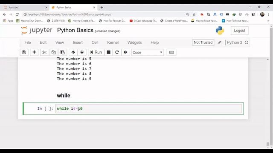The width and height of the screenshot is (273, 153).
Task: Click the Jupyter logo
Action: click(x=37, y=30)
